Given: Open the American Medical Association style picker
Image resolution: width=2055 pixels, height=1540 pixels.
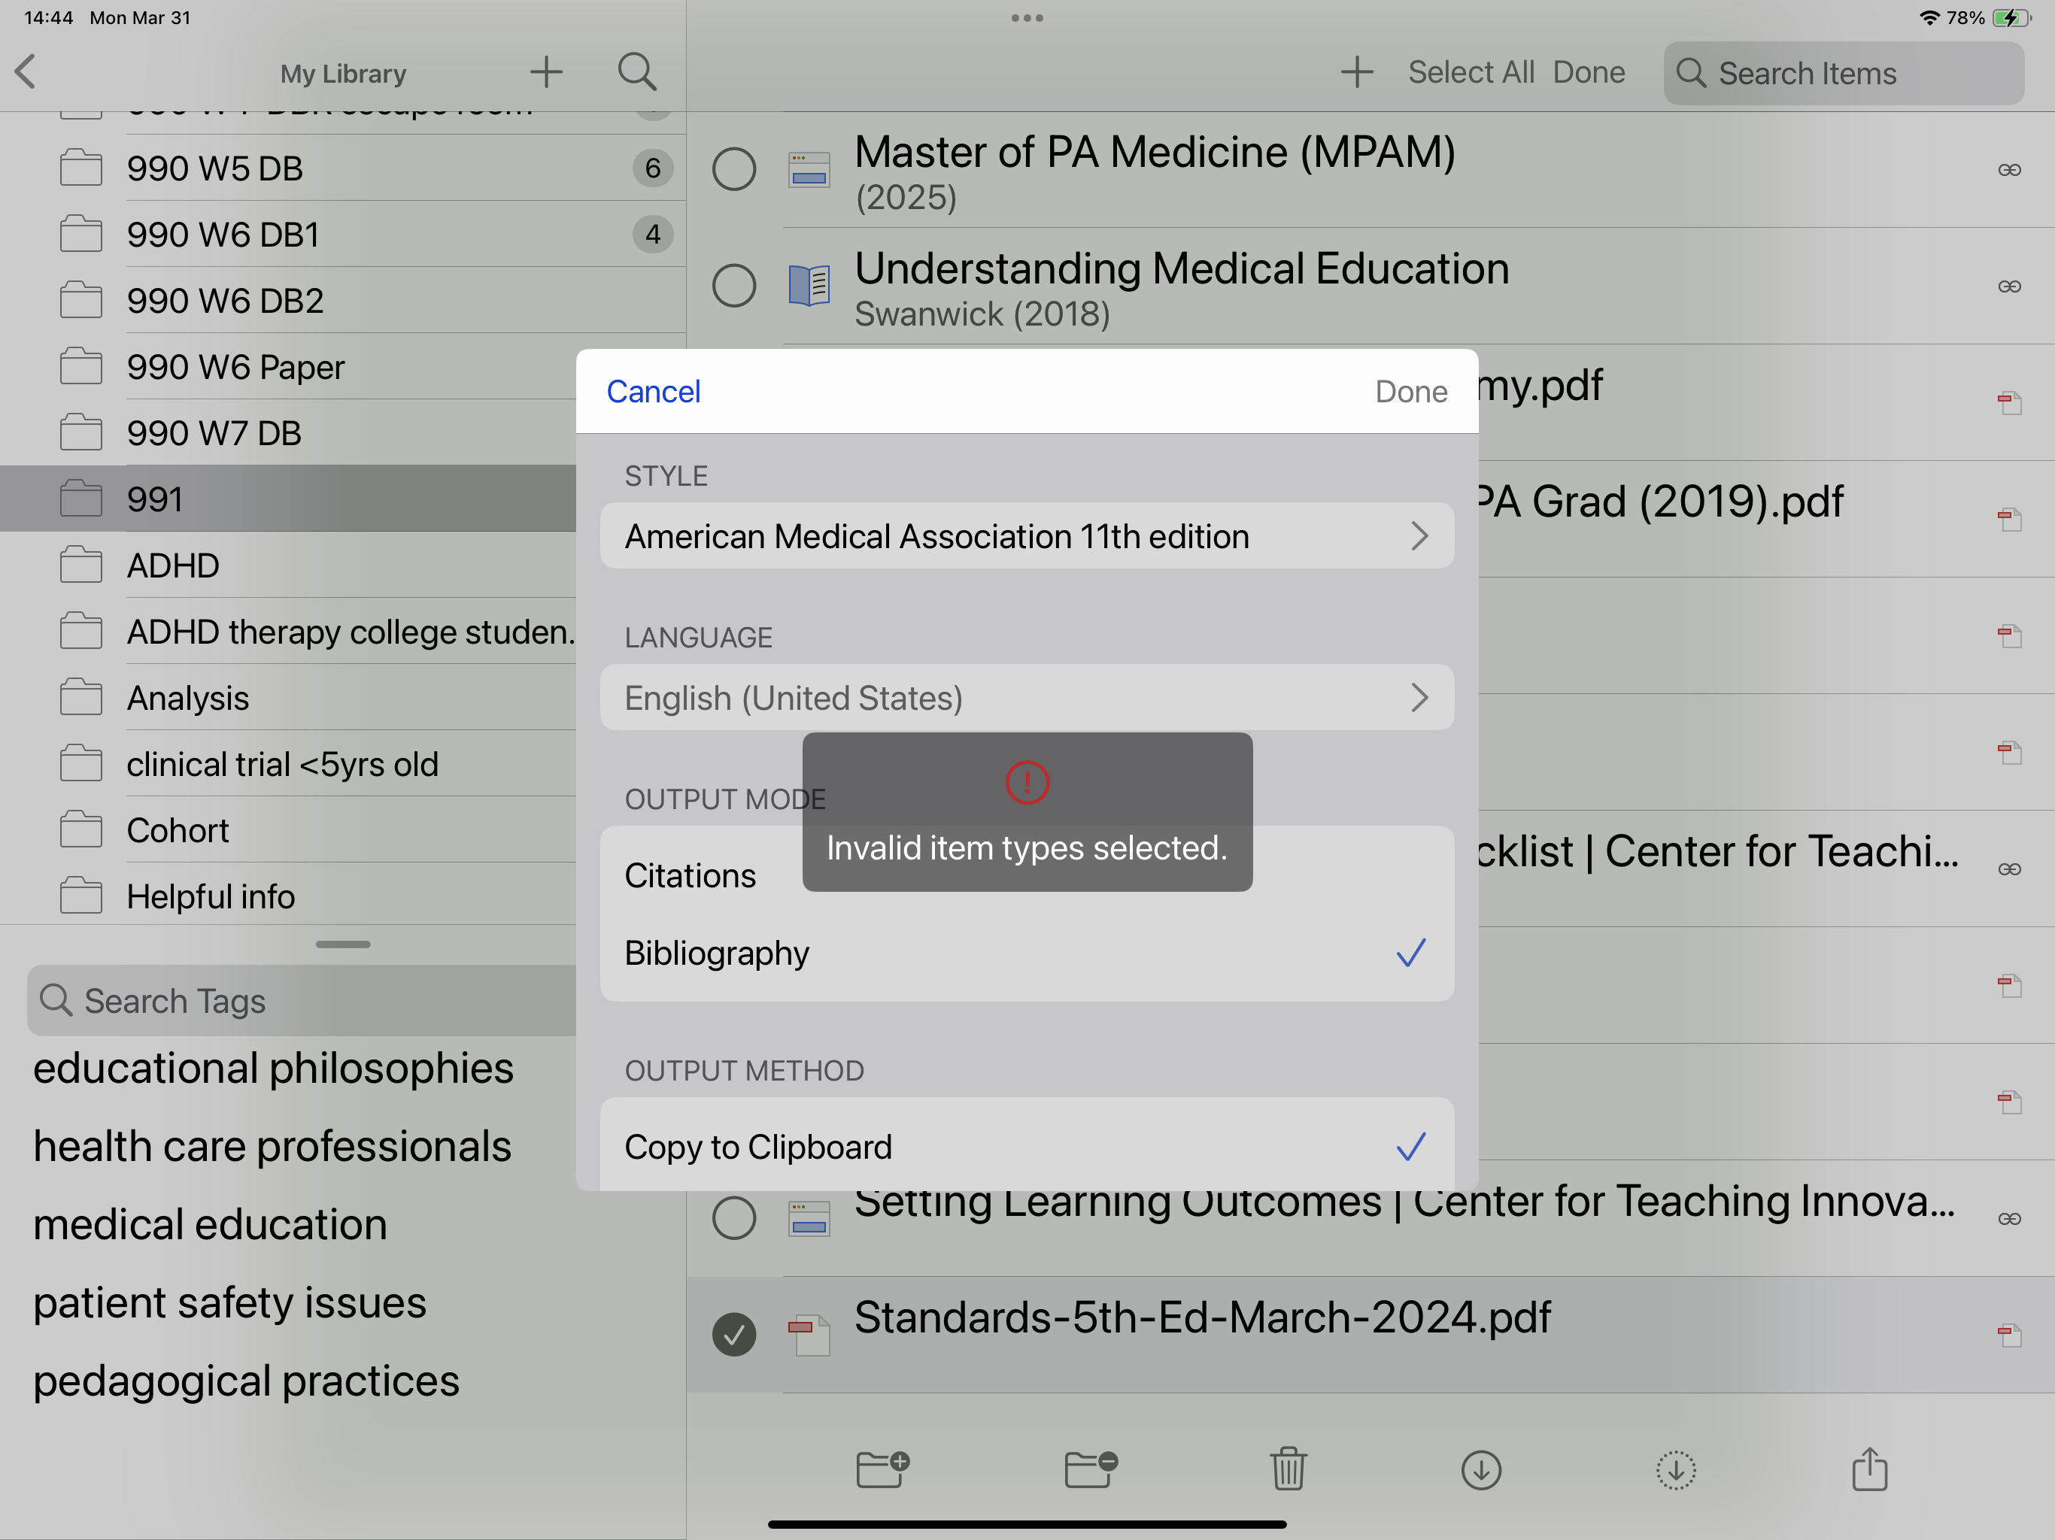Looking at the screenshot, I should tap(1027, 536).
